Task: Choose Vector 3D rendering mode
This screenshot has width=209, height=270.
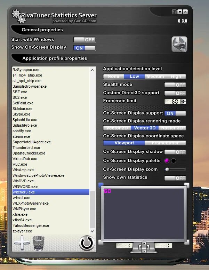Action: pyautogui.click(x=145, y=128)
